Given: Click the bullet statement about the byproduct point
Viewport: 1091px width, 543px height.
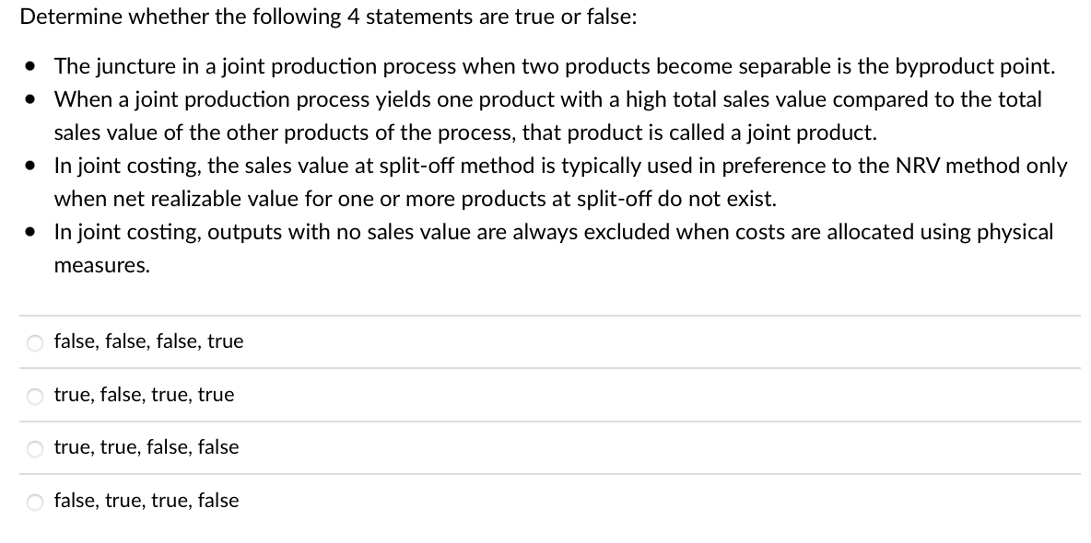Looking at the screenshot, I should pyautogui.click(x=553, y=66).
